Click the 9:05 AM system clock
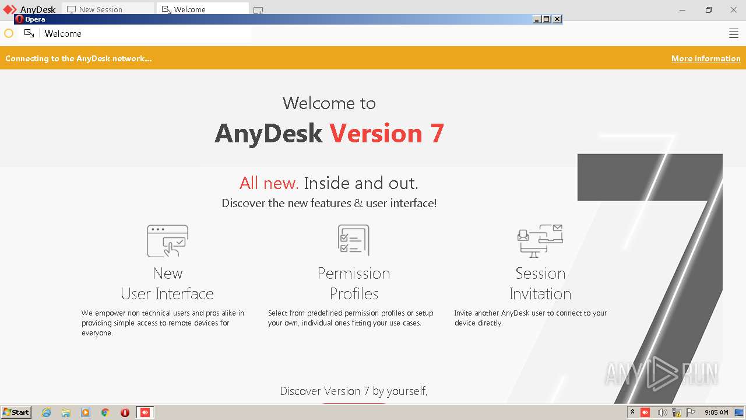Image resolution: width=746 pixels, height=420 pixels. [716, 412]
